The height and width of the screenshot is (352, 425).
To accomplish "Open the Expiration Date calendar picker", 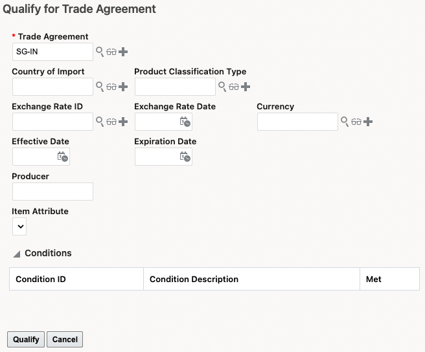I will coord(185,157).
